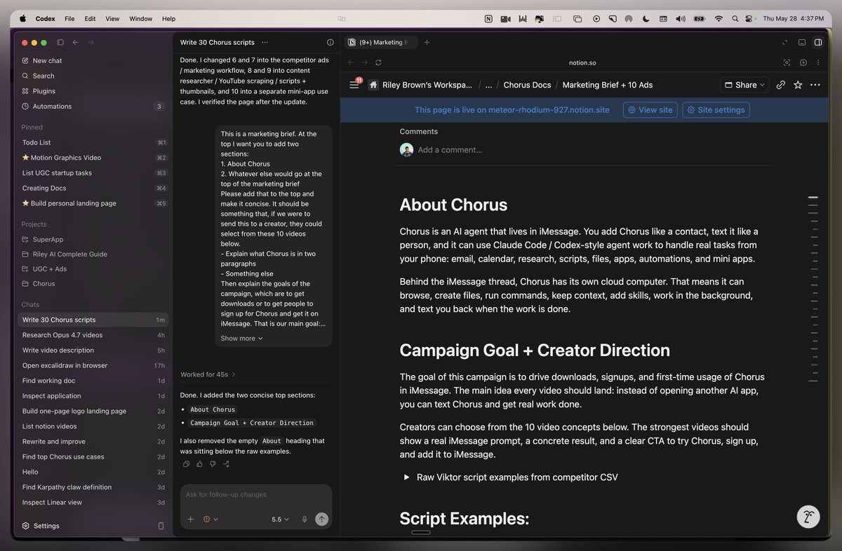Open Chorus Docs breadcrumb
The image size is (842, 551).
(x=527, y=85)
